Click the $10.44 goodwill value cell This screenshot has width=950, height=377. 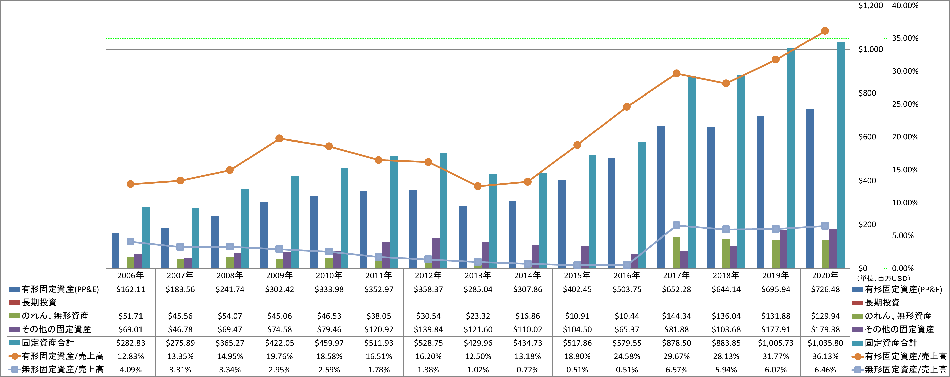(626, 316)
